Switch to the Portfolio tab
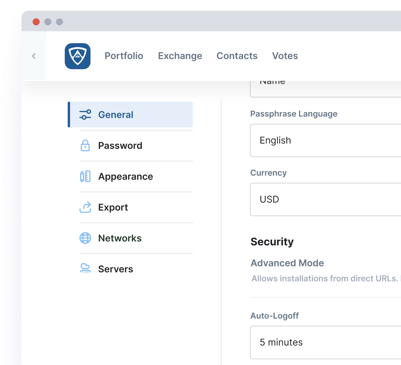Screen dimensions: 401x365 (x=124, y=56)
